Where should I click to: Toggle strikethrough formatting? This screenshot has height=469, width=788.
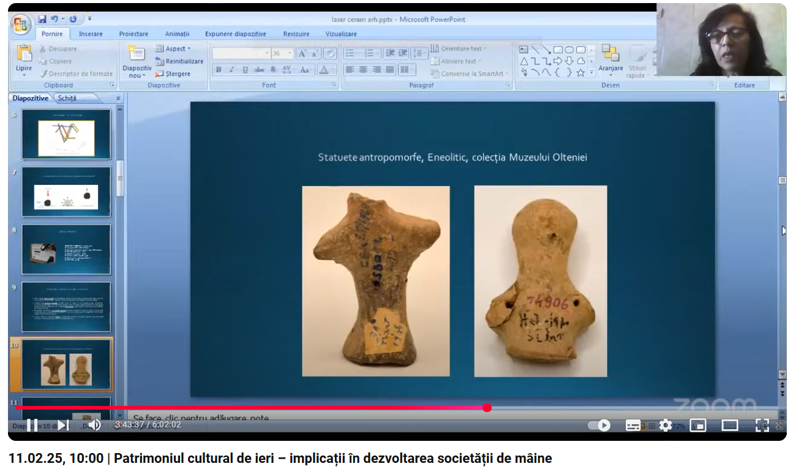(x=259, y=70)
